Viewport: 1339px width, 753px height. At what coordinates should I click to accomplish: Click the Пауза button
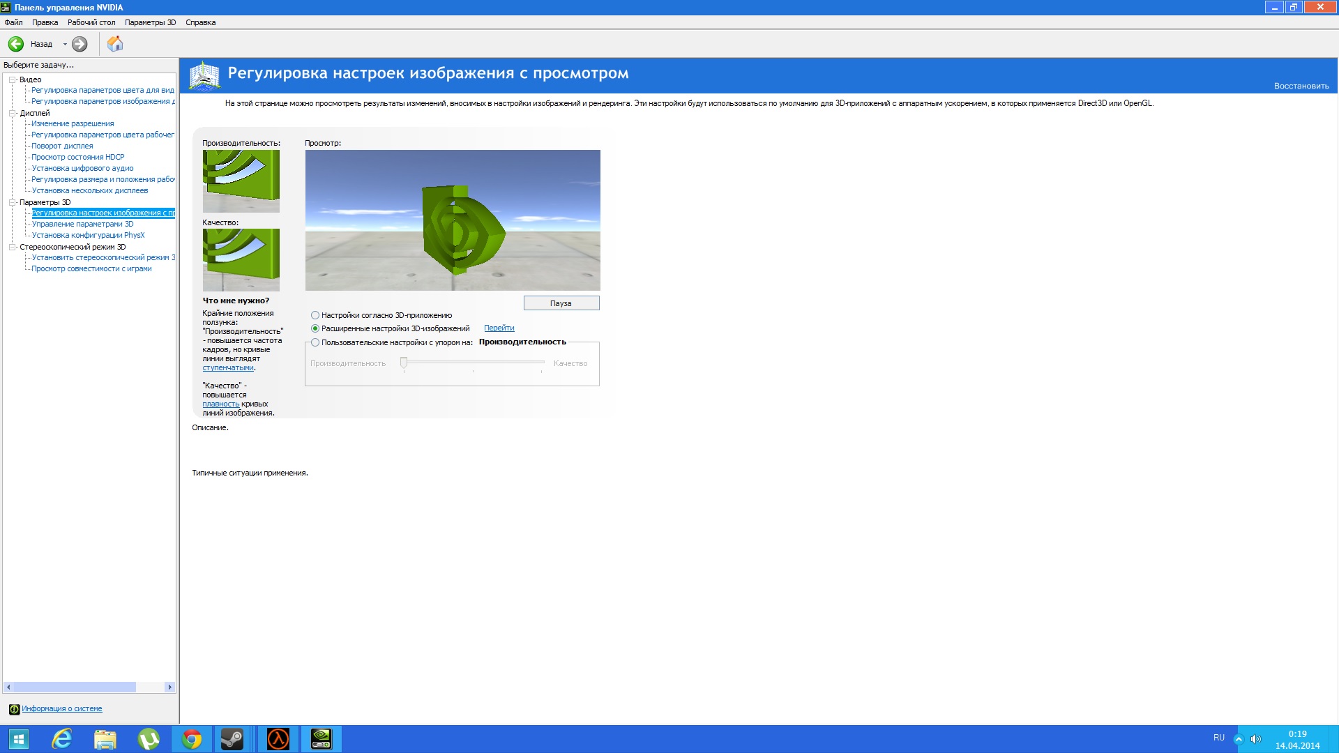(x=561, y=303)
